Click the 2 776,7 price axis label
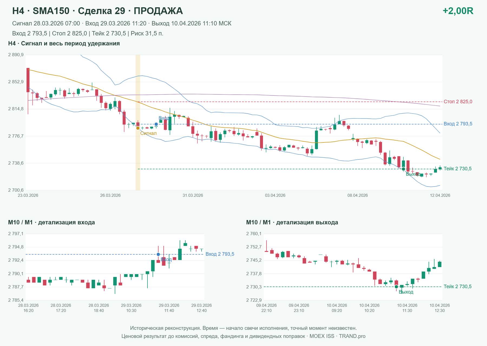The height and width of the screenshot is (346, 487). [x=16, y=136]
